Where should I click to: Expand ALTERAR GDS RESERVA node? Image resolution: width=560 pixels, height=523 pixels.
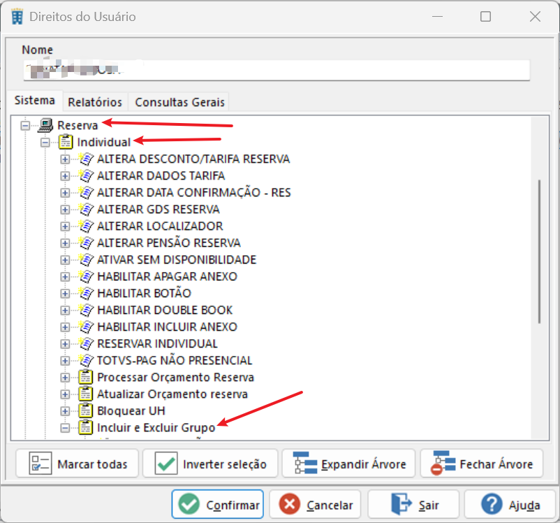point(65,210)
